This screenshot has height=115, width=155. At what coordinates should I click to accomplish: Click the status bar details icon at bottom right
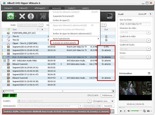(112, 111)
